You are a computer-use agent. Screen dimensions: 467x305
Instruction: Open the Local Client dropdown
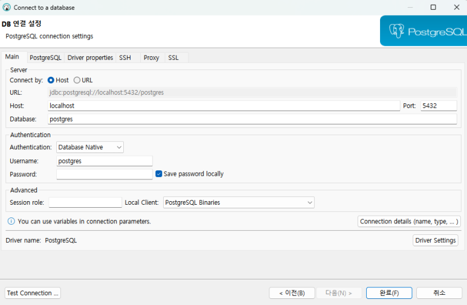[239, 202]
